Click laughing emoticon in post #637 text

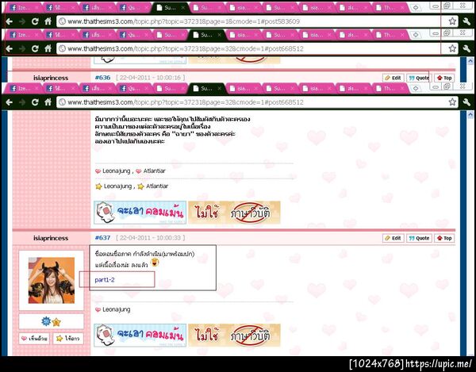click(x=155, y=263)
